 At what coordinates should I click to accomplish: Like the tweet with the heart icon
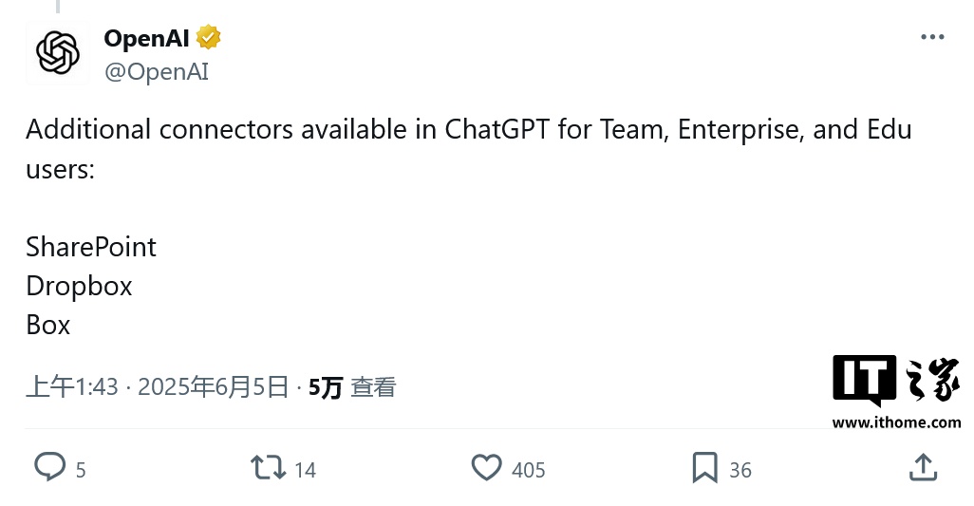point(486,467)
